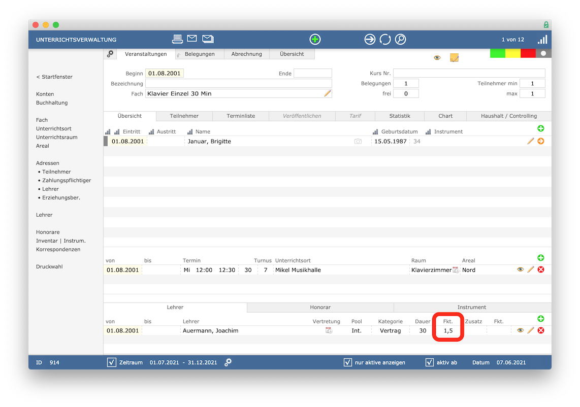580x407 pixels.
Task: Open Chart tab
Action: pyautogui.click(x=445, y=116)
